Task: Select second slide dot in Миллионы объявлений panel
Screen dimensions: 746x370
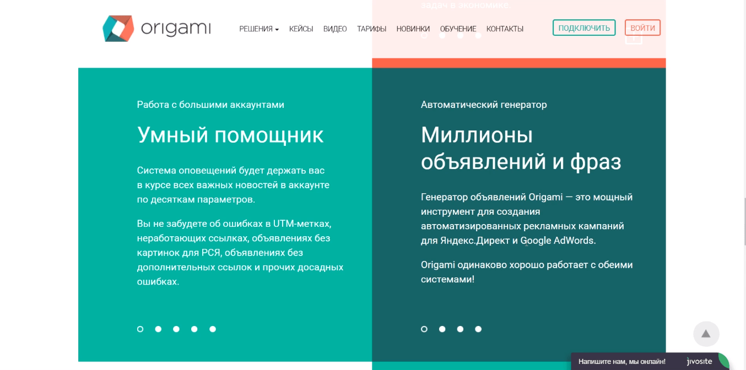Action: [442, 329]
